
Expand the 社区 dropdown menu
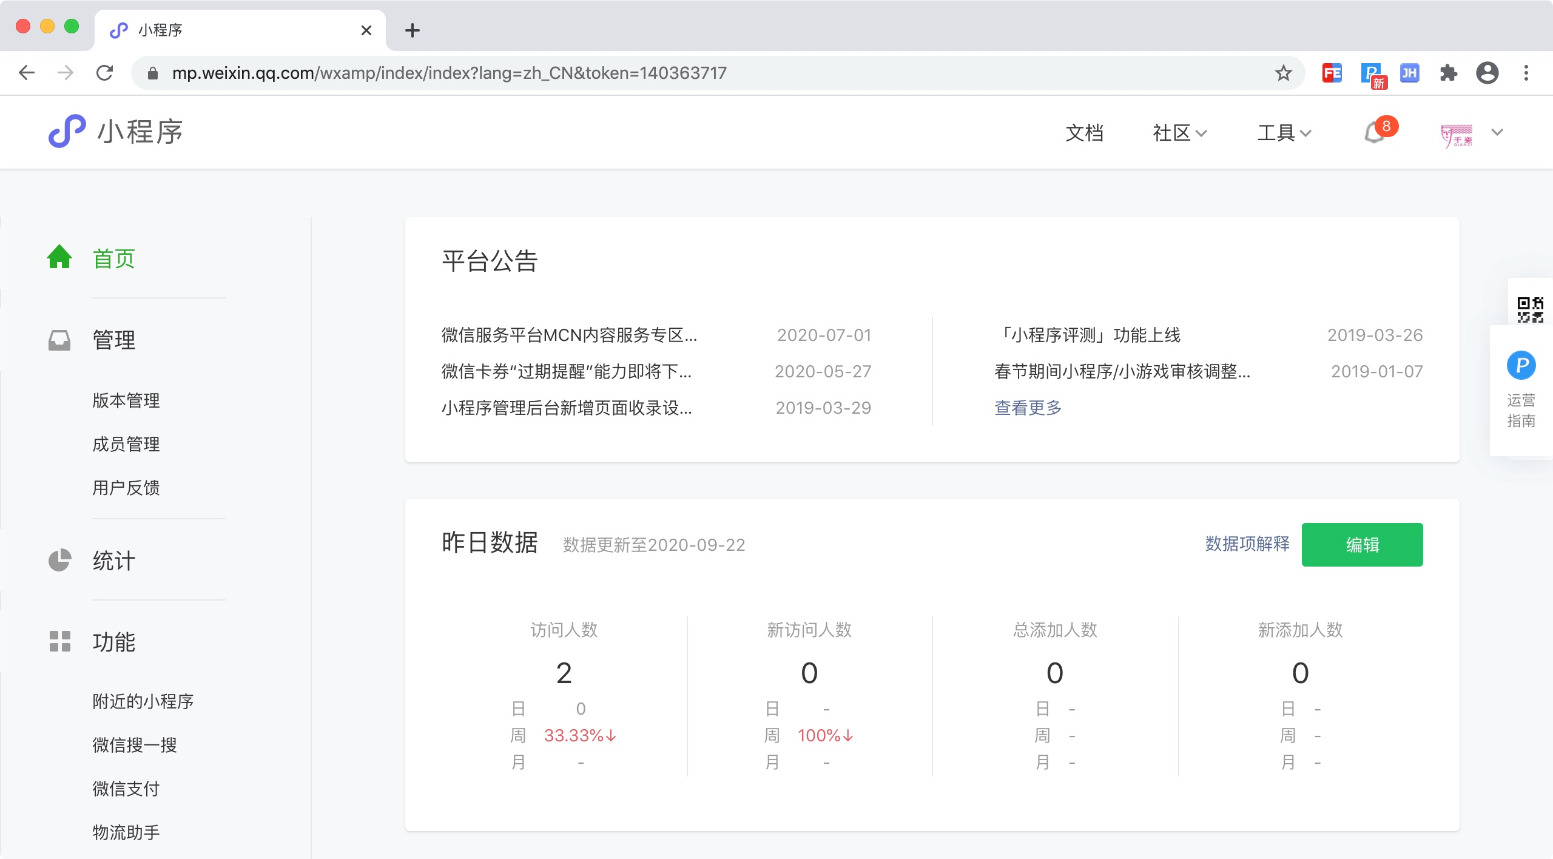point(1179,133)
